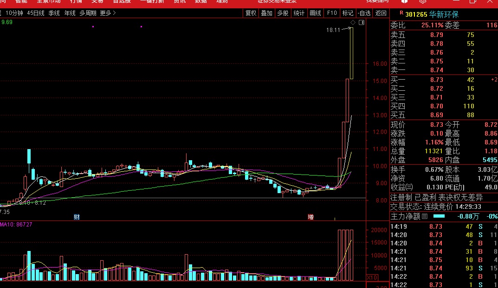
Task: Expand the 更多 > periods list
Action: [108, 13]
